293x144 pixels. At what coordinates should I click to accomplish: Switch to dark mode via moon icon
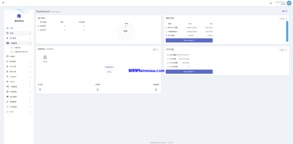tap(271, 3)
